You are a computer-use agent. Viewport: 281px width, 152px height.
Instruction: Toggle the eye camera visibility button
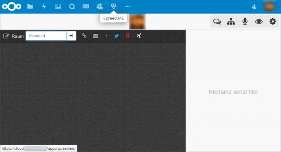259,22
